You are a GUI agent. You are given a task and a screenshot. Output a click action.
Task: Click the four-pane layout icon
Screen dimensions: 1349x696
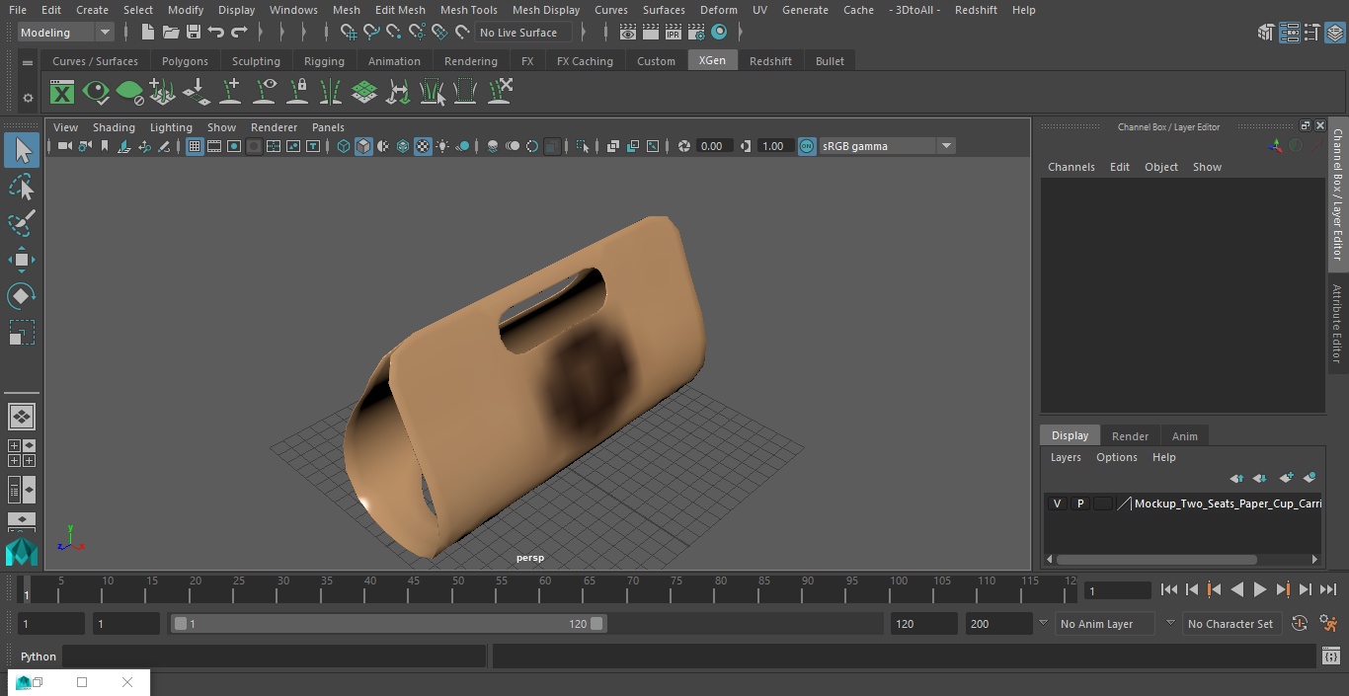[x=22, y=453]
